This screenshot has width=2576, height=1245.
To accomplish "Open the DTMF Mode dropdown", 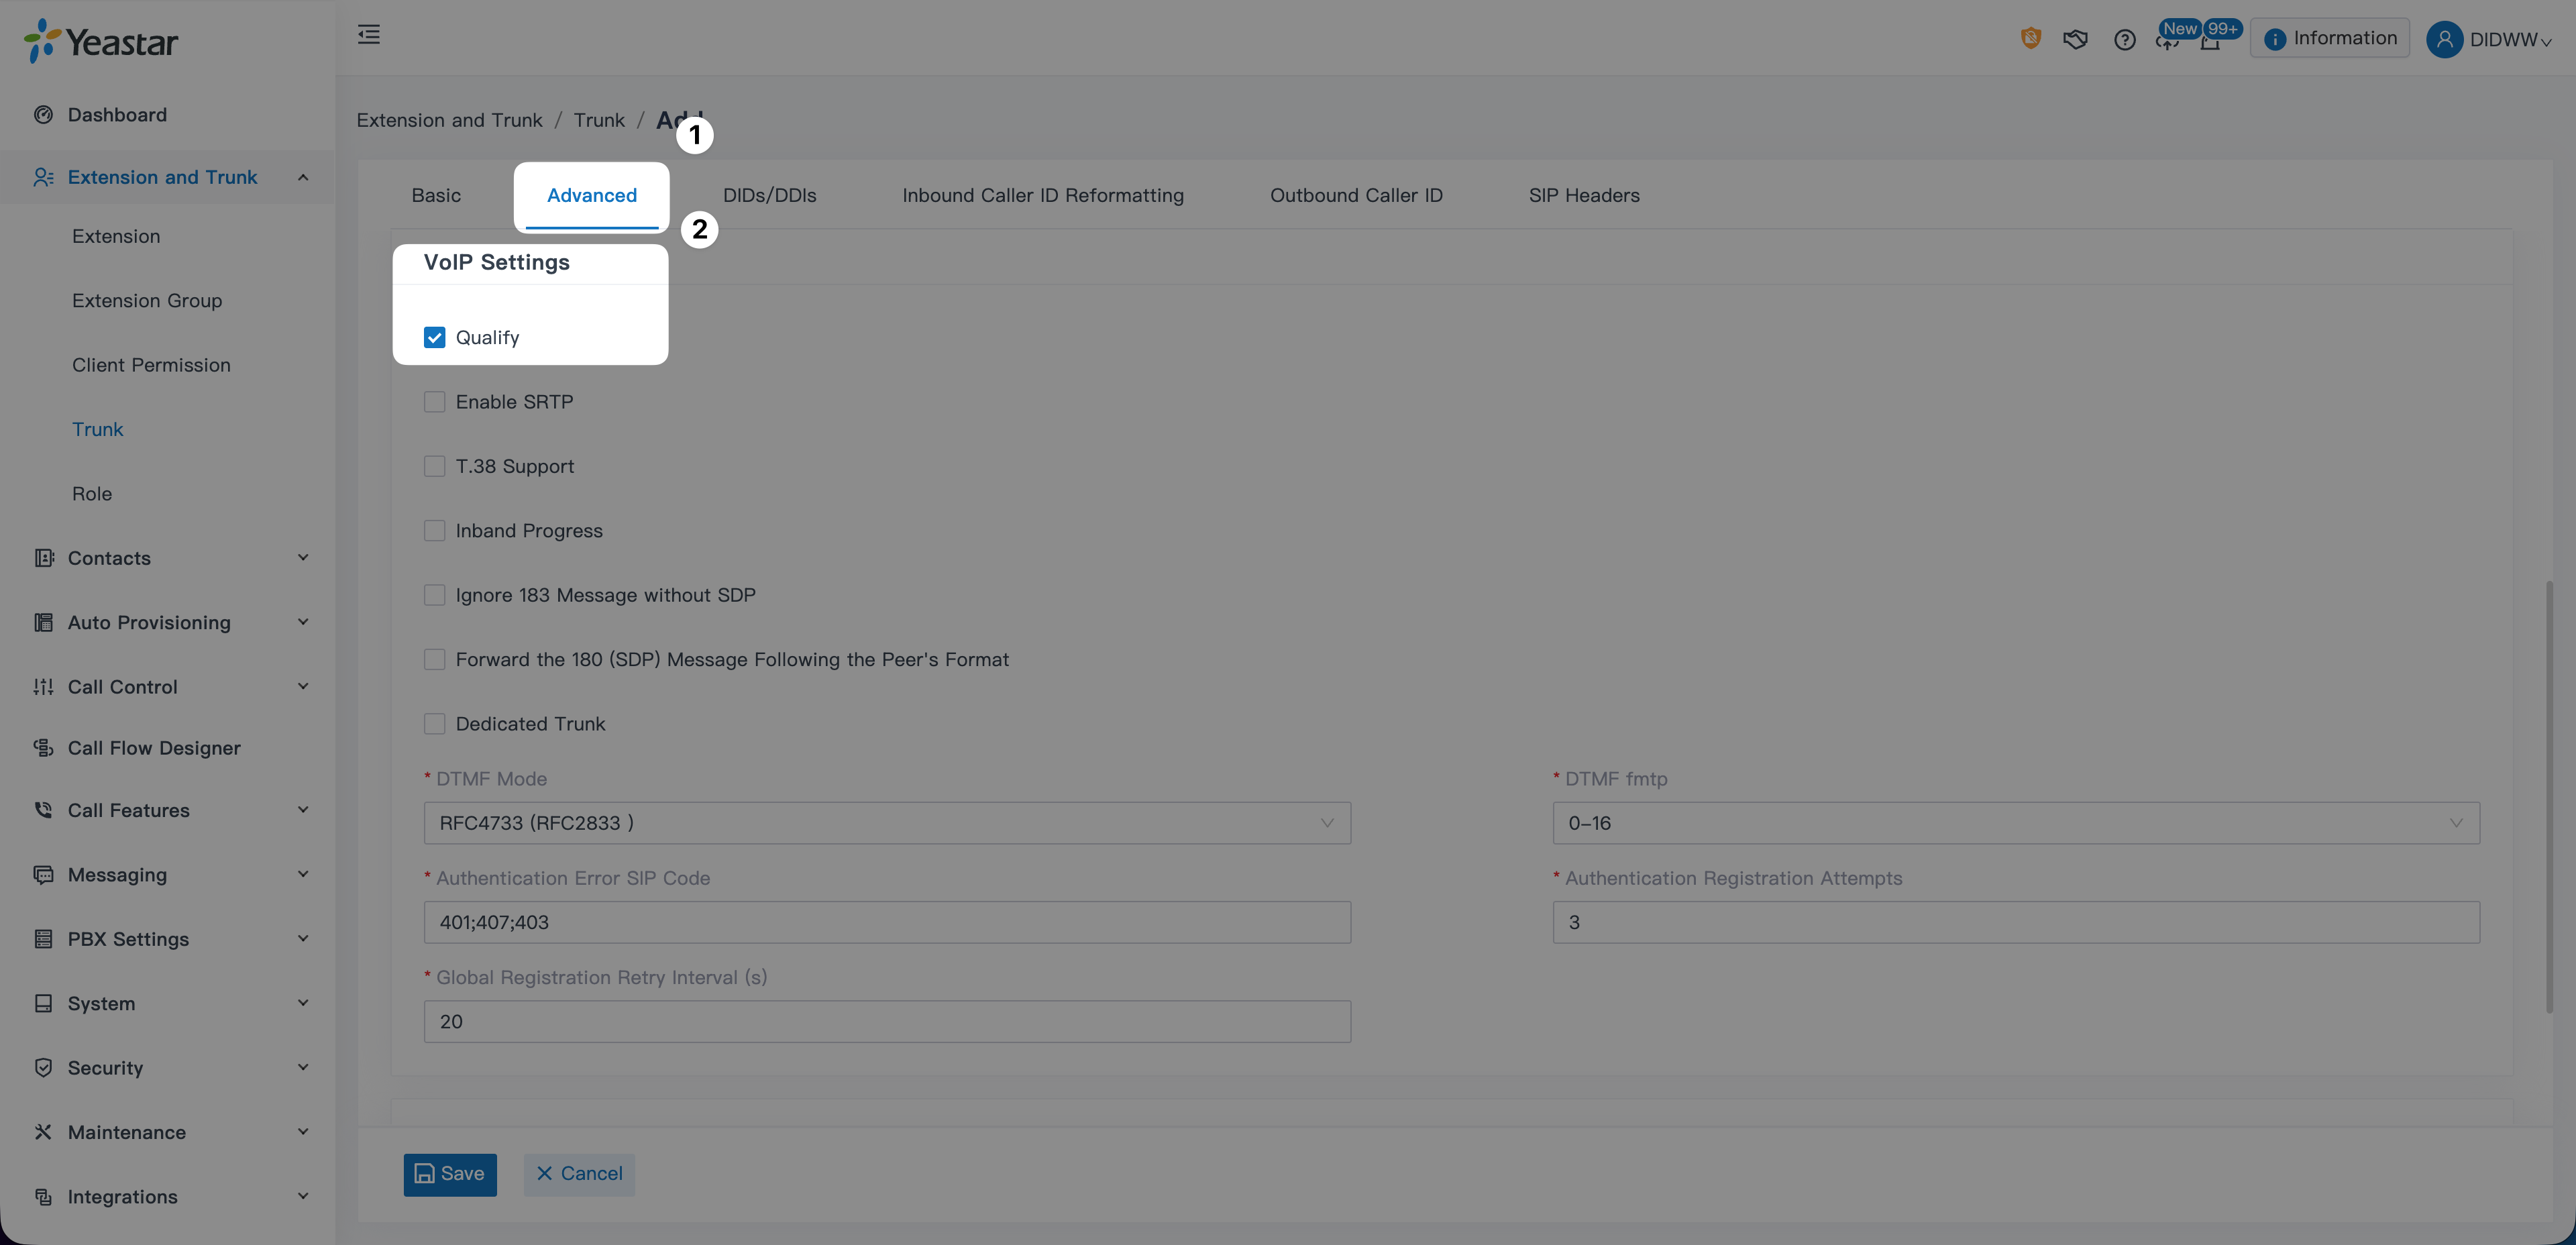I will (x=887, y=823).
